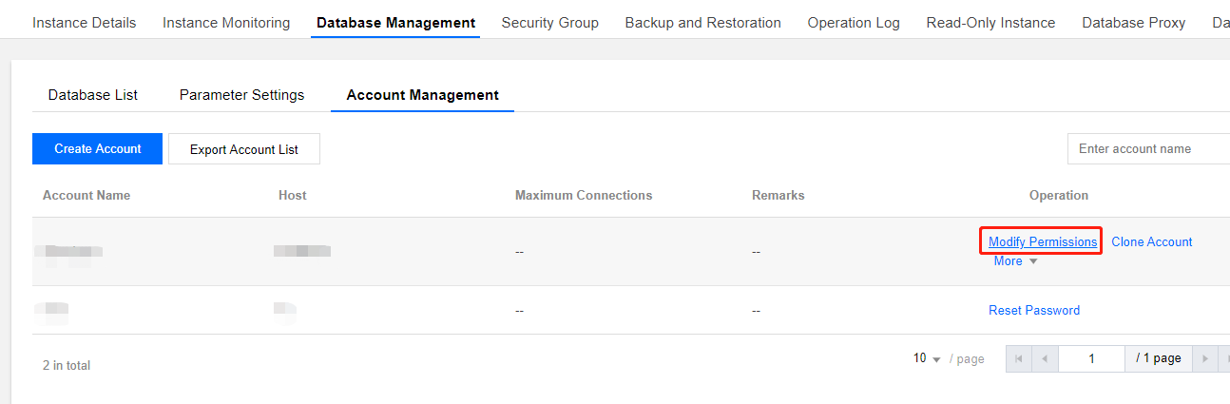Click the Clone Account link
This screenshot has height=404, width=1230.
coord(1152,242)
